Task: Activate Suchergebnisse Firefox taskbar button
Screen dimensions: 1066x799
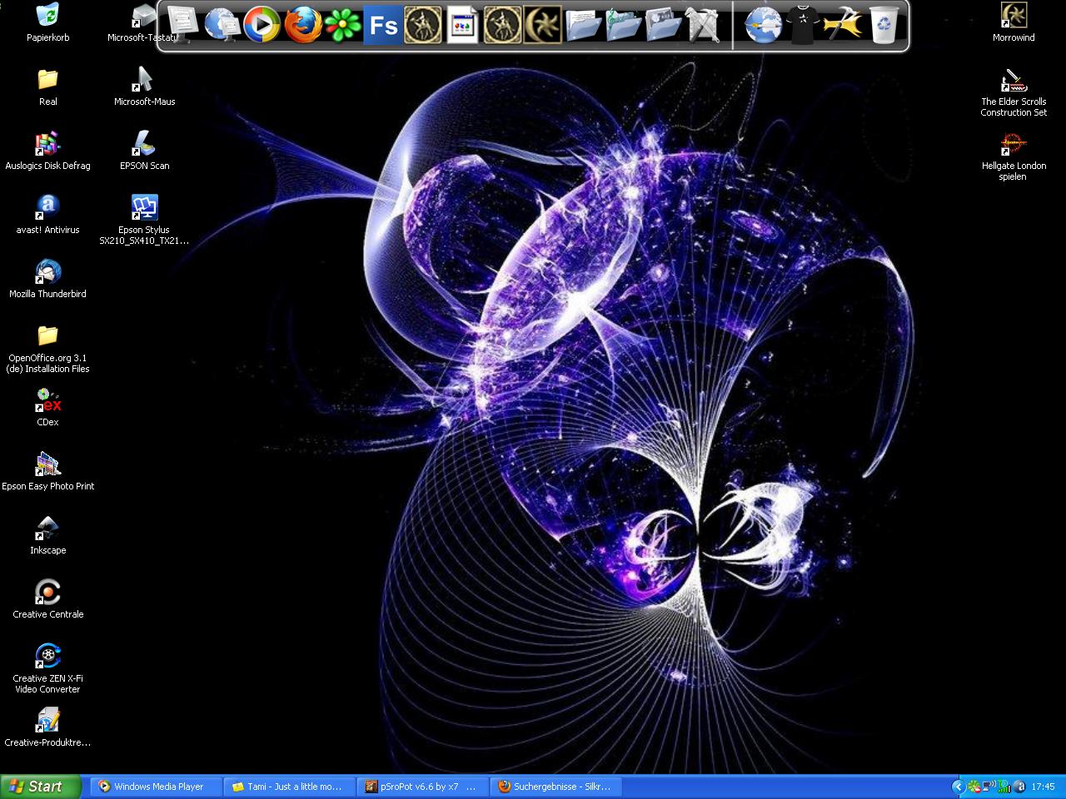Action: pyautogui.click(x=556, y=787)
